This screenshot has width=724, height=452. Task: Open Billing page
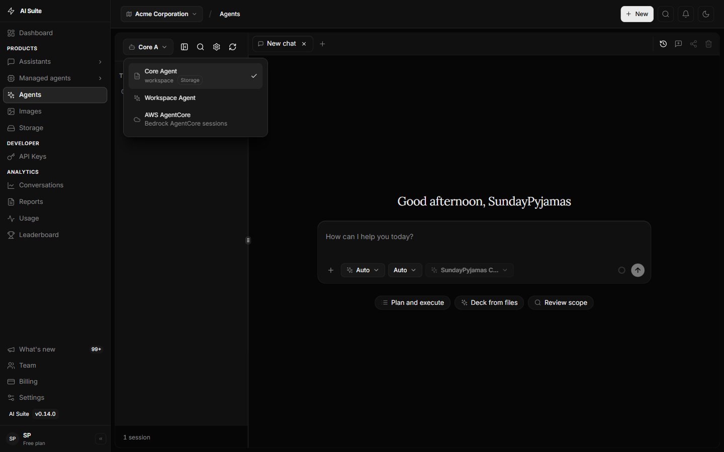[x=55, y=382]
